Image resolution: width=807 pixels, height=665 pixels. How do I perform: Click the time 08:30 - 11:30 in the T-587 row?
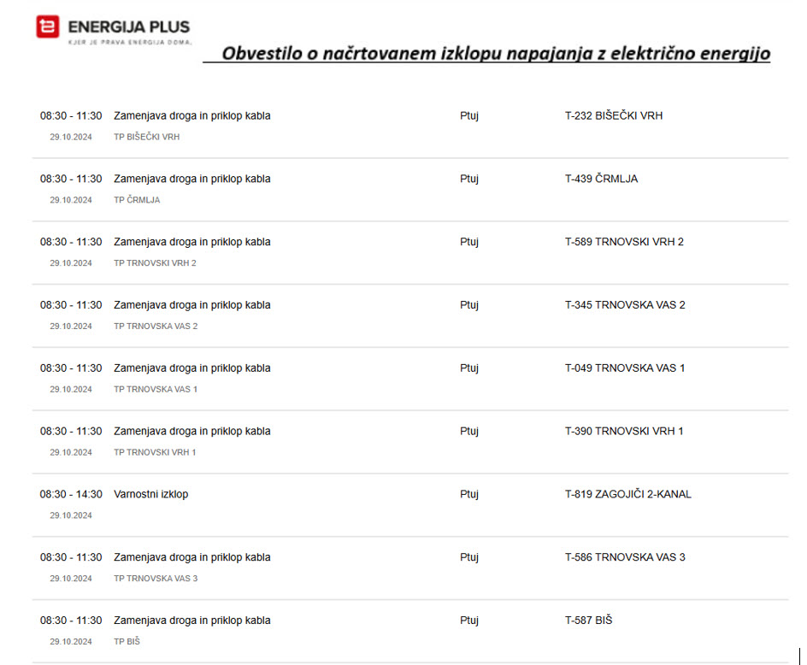(x=71, y=621)
